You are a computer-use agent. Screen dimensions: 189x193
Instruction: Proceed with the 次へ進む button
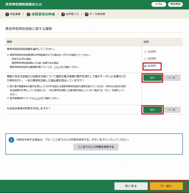[166, 186]
